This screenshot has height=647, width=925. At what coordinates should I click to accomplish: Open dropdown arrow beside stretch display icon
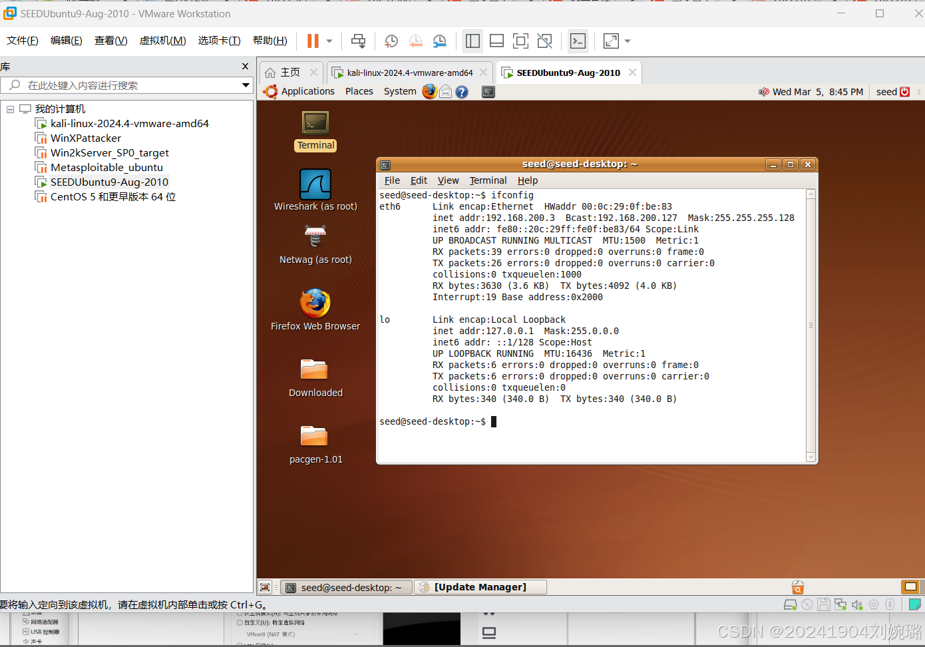(628, 41)
